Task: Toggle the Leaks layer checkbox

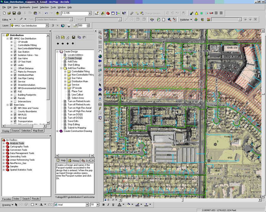Action: coord(15,65)
